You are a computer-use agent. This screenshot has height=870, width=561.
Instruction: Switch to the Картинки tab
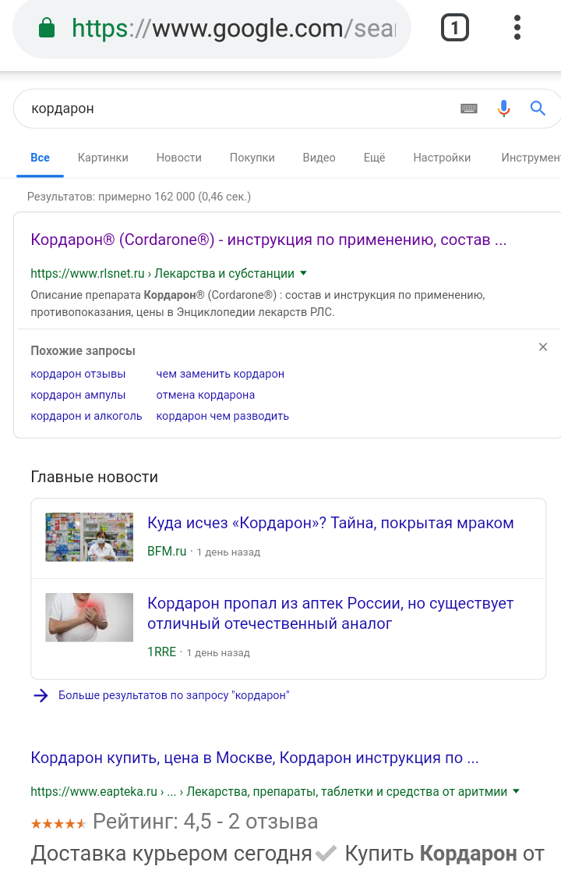(103, 158)
